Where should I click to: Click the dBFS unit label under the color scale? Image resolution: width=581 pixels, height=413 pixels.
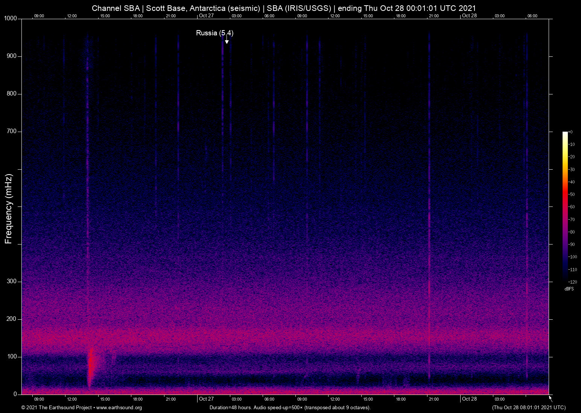click(569, 289)
